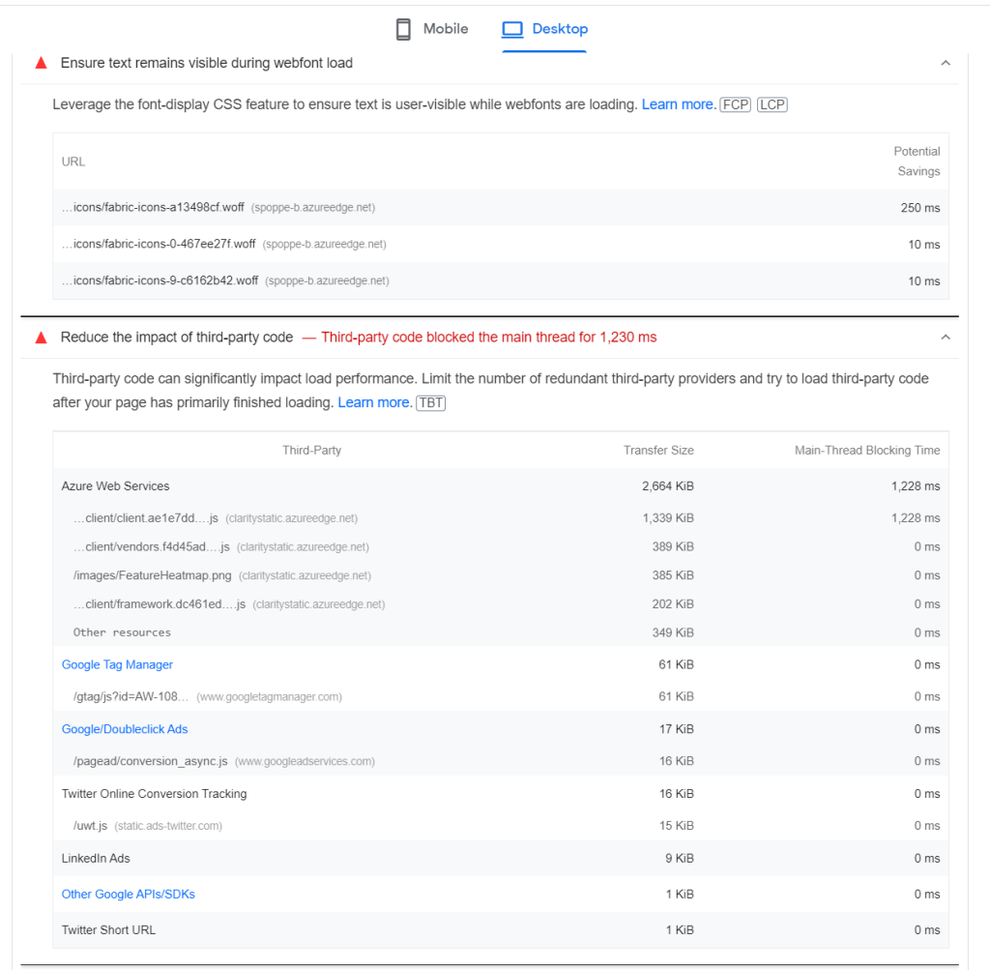Open the Other Google APIs/SDKs link
The image size is (990, 970).
(129, 895)
